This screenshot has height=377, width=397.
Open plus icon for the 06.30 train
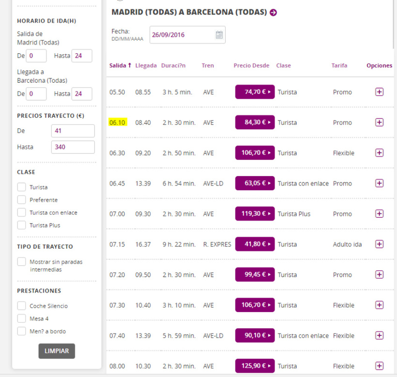379,153
